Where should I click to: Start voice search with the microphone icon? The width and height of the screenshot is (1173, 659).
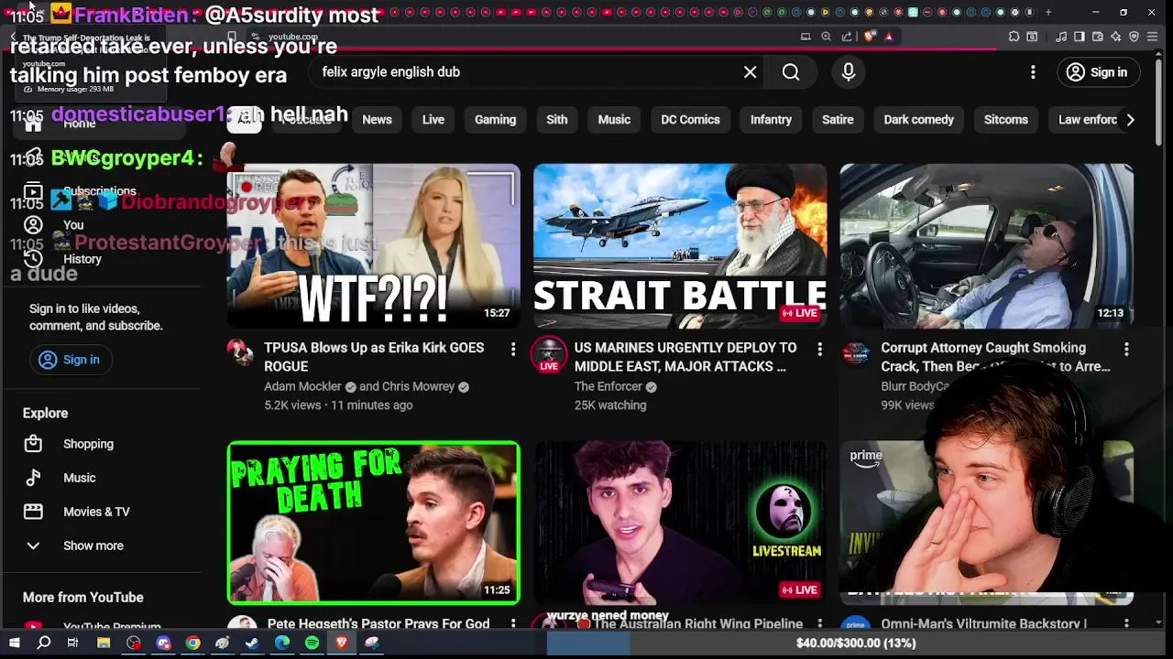click(x=849, y=72)
